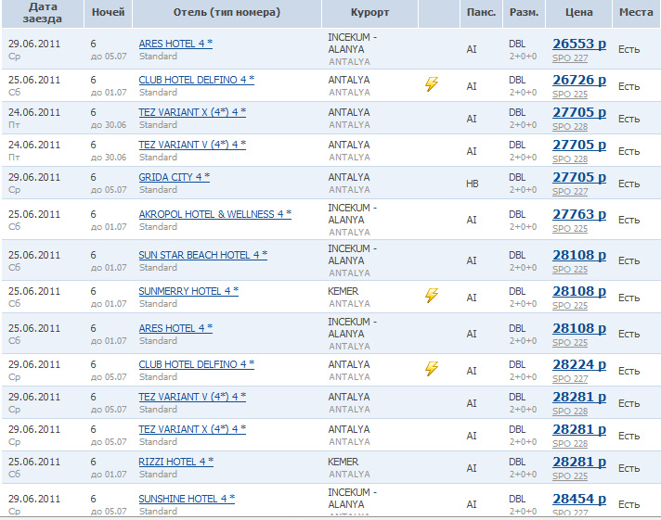Click INCEKUM - ALANYA in AKROPOL HOTEL row

(353, 214)
